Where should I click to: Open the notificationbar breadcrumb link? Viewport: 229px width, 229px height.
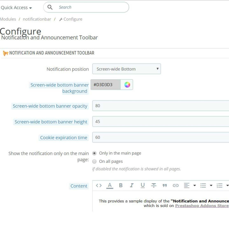click(x=37, y=19)
